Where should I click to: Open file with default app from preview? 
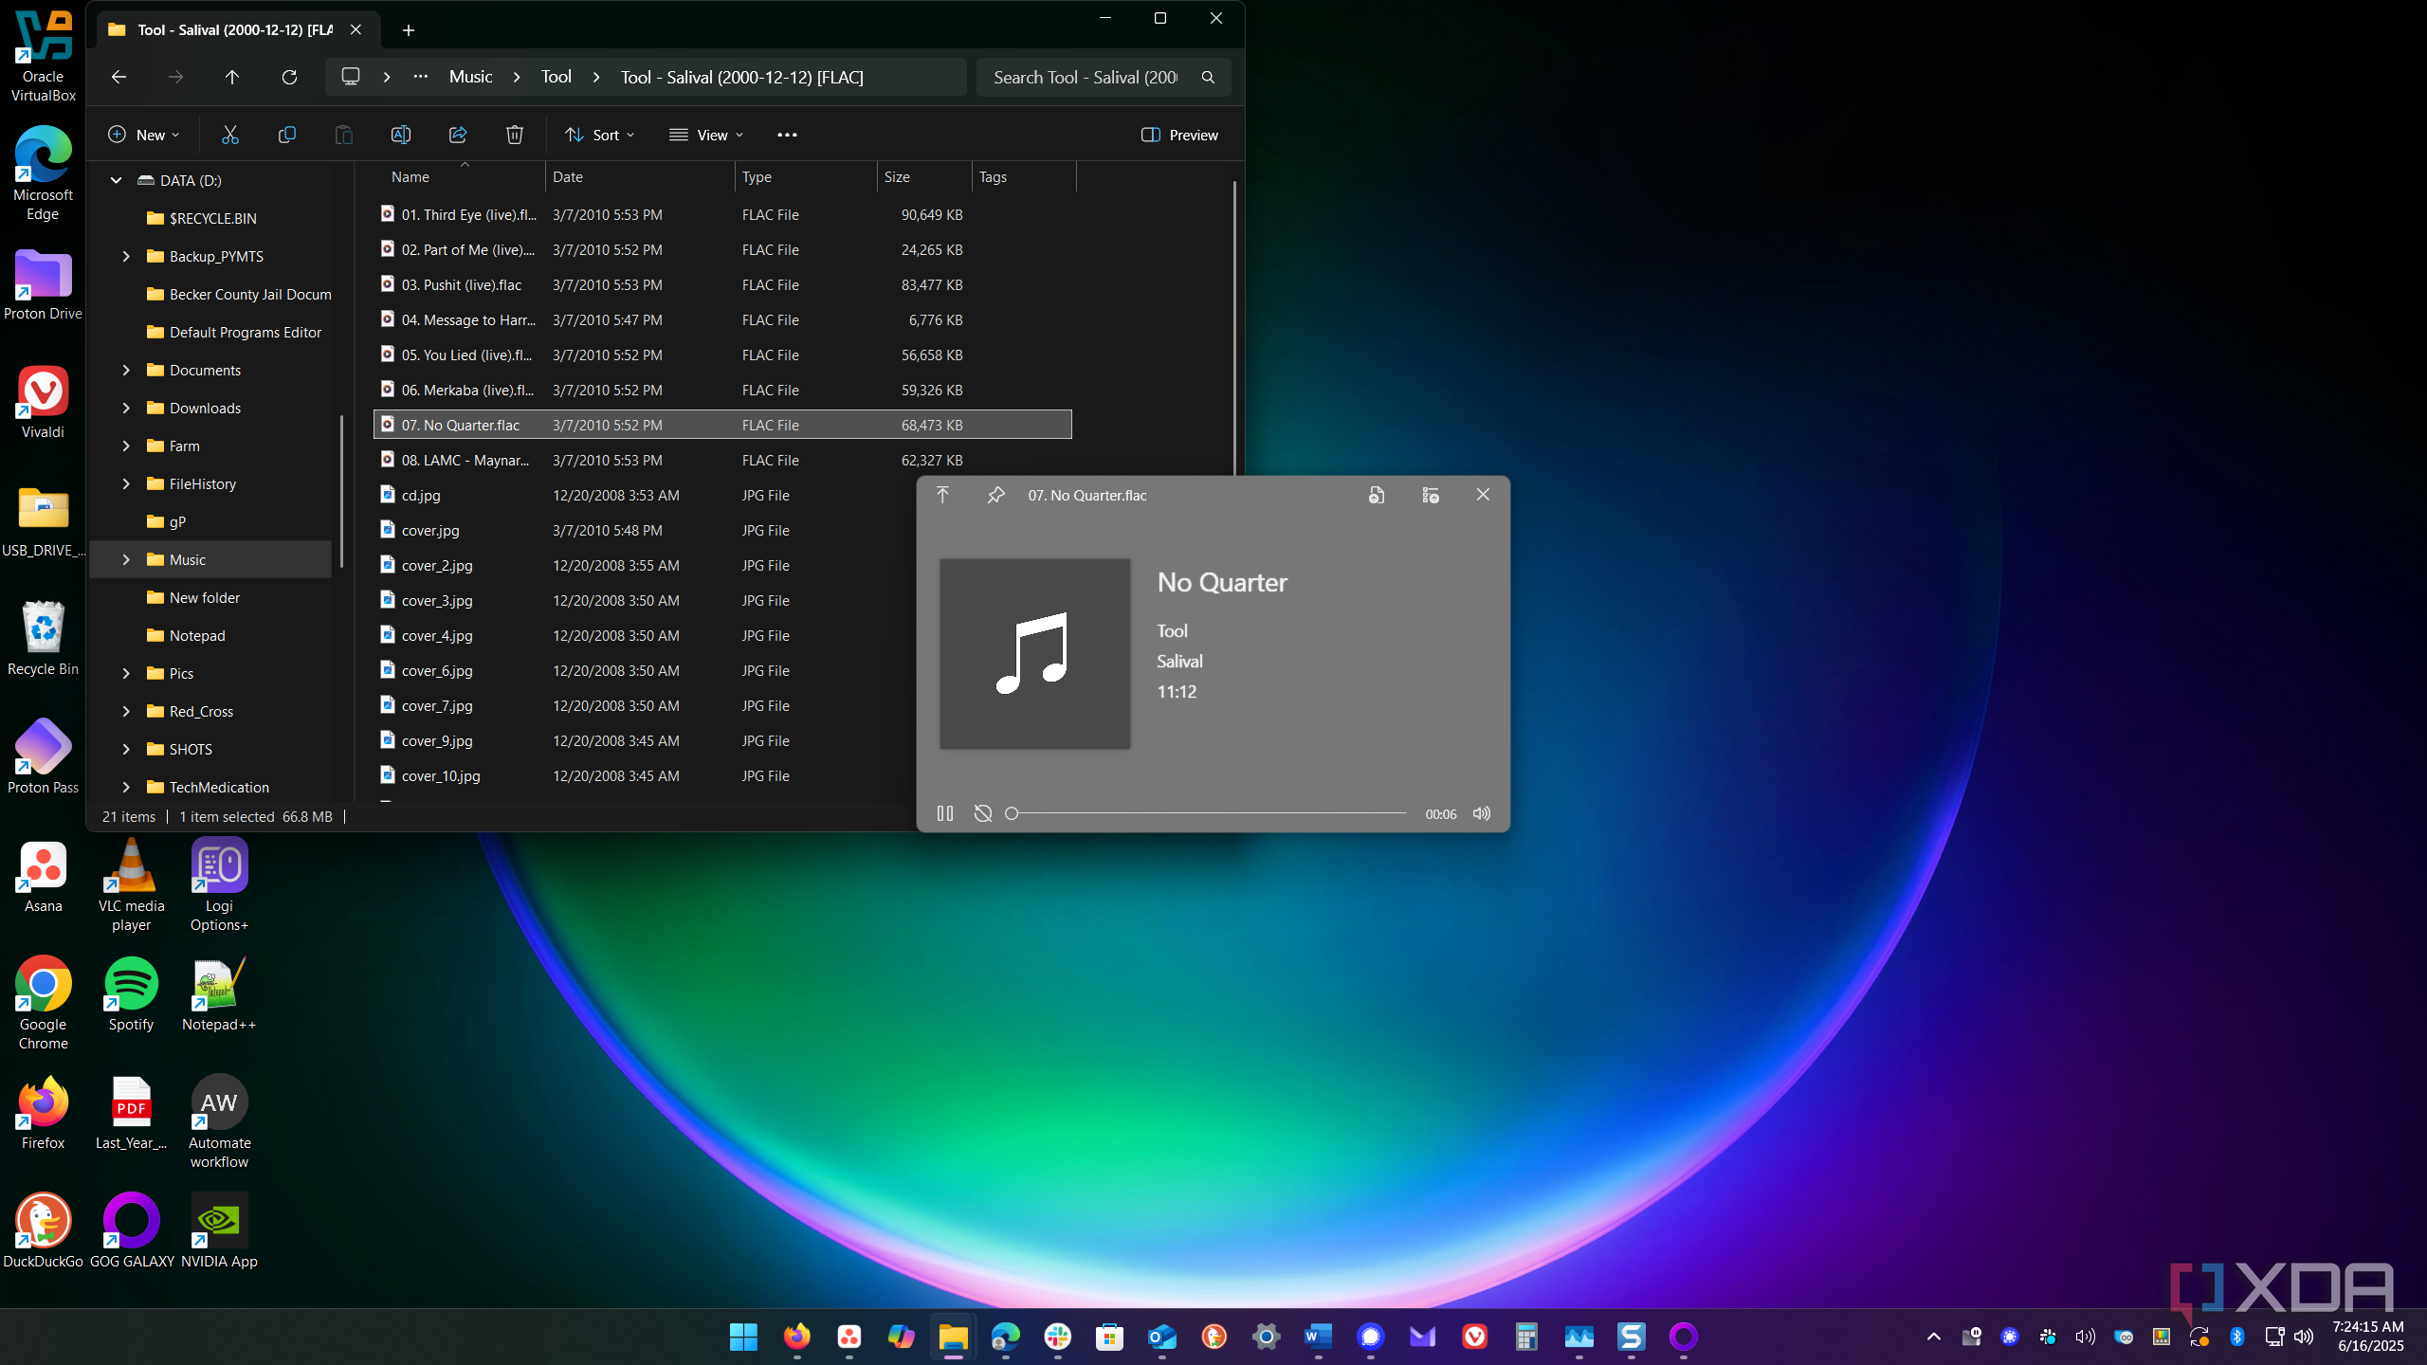pos(1377,495)
